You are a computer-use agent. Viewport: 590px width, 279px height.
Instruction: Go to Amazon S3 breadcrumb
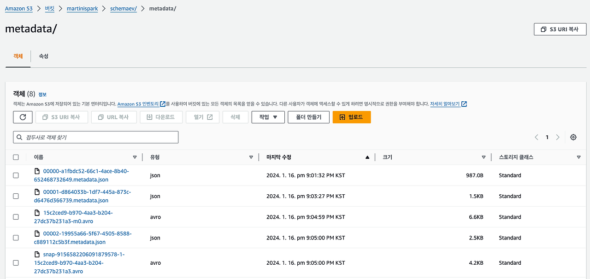click(x=19, y=9)
